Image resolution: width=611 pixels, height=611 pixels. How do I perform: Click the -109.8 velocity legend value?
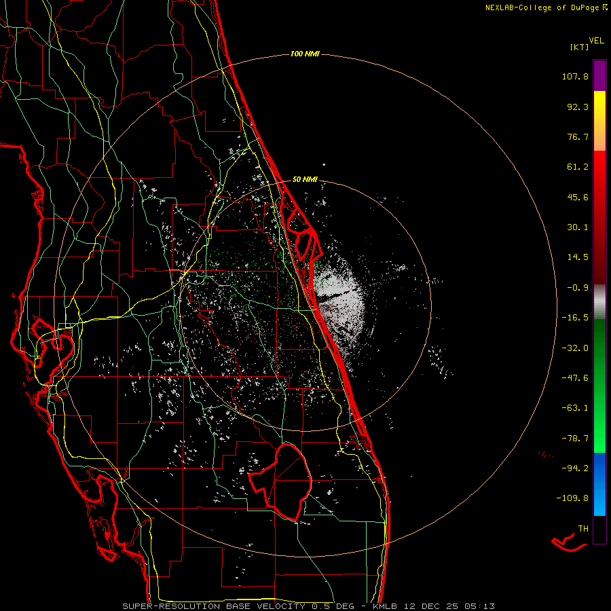click(x=572, y=498)
